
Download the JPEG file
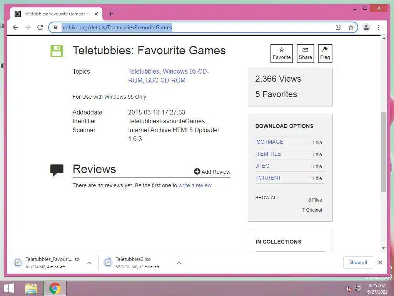tap(262, 166)
